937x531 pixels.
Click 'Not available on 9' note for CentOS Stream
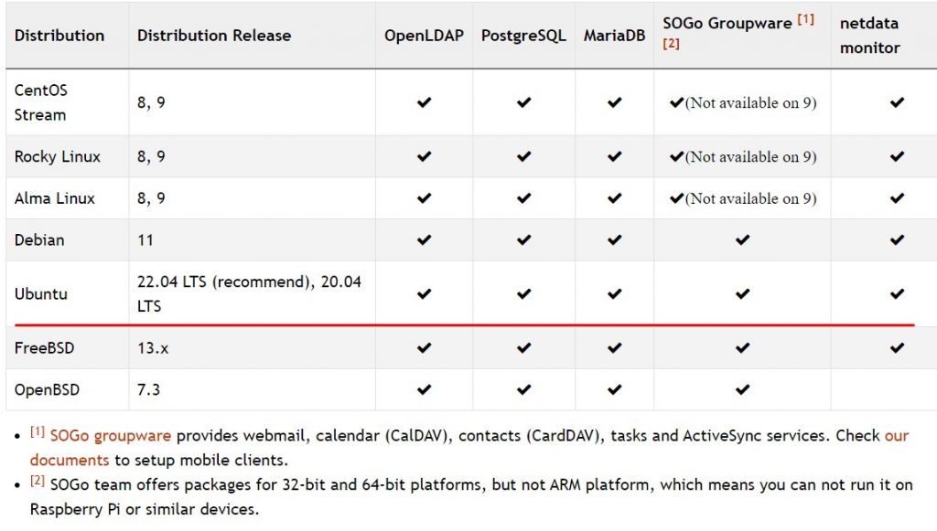pyautogui.click(x=750, y=102)
